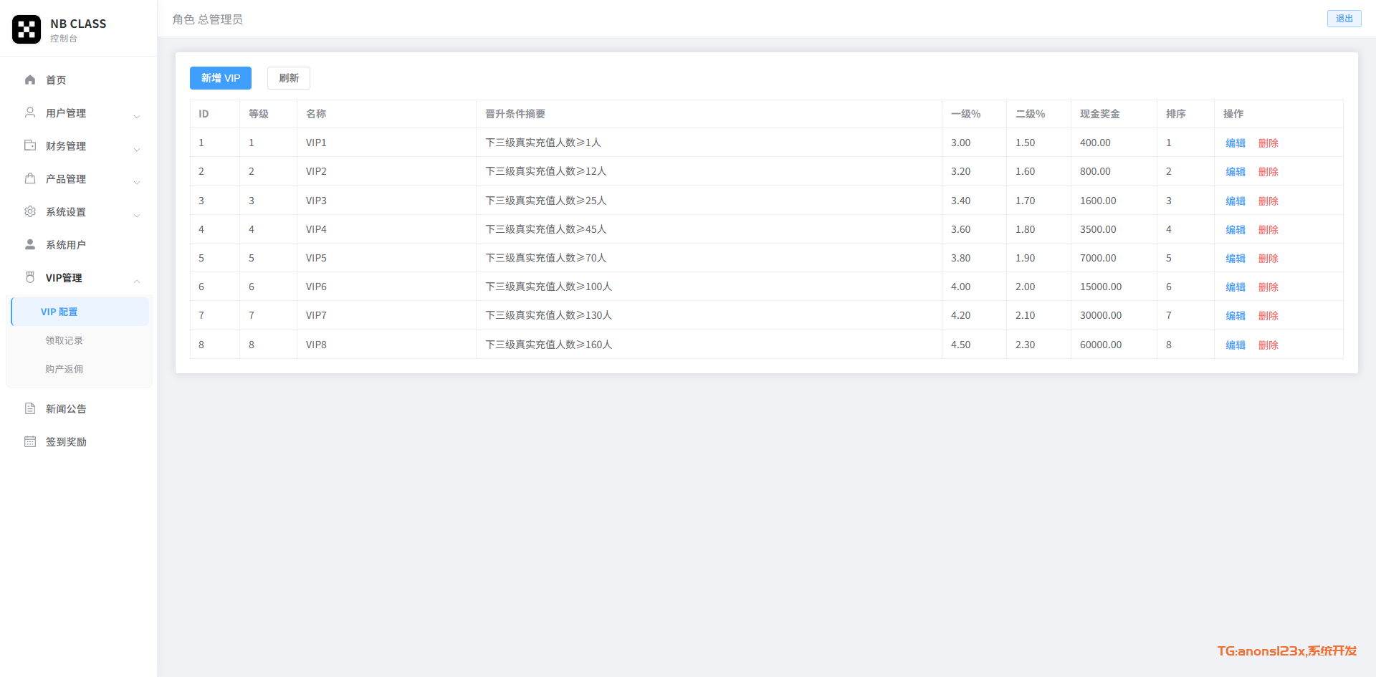Click the wallet icon for 财务管理

point(30,145)
